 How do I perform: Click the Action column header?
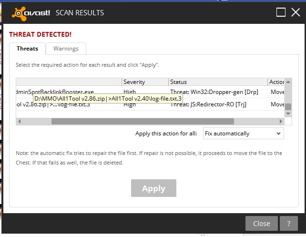click(276, 82)
